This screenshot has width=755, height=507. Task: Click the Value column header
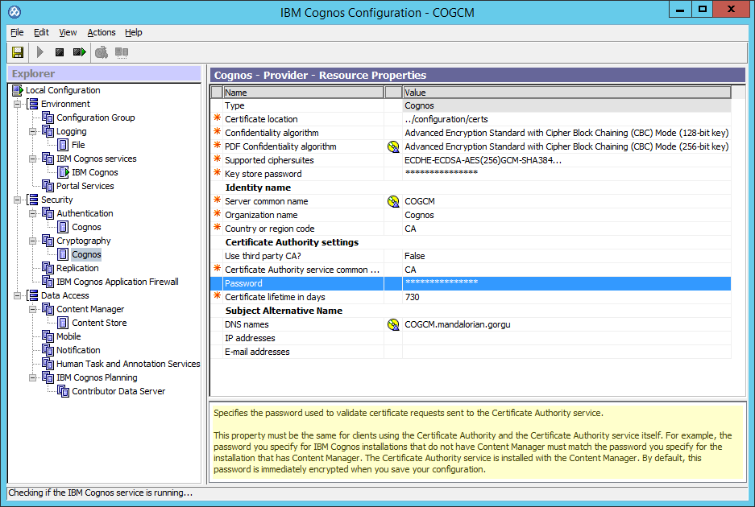click(x=567, y=93)
